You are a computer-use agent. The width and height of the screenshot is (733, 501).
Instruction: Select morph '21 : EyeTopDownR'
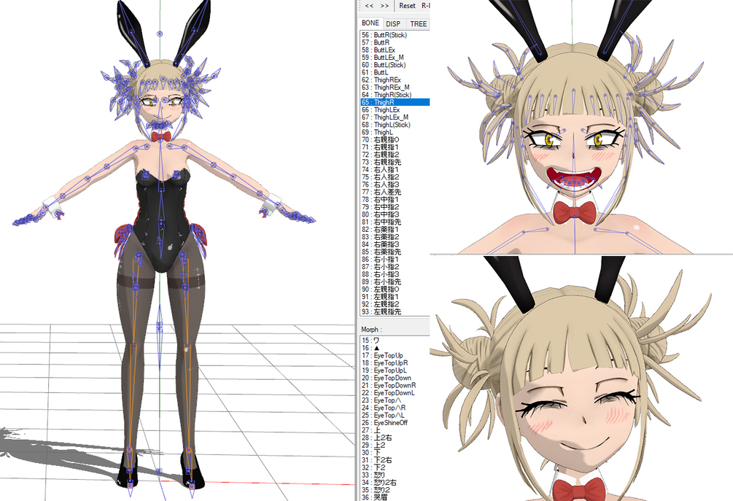tap(395, 386)
